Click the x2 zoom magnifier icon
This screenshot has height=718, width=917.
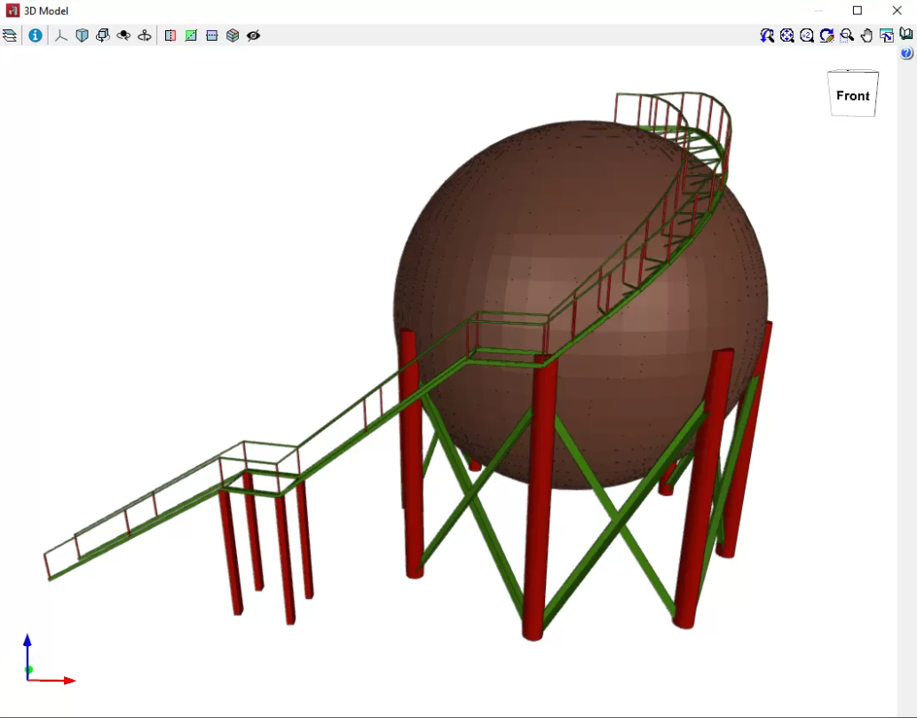(x=807, y=36)
